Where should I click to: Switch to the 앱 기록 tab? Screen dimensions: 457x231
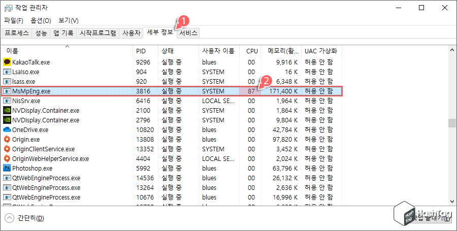click(x=63, y=33)
